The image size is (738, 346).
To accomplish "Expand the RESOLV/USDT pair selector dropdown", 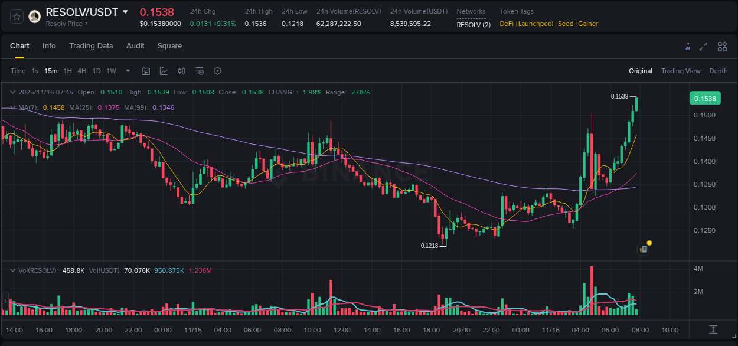I will click(x=125, y=11).
